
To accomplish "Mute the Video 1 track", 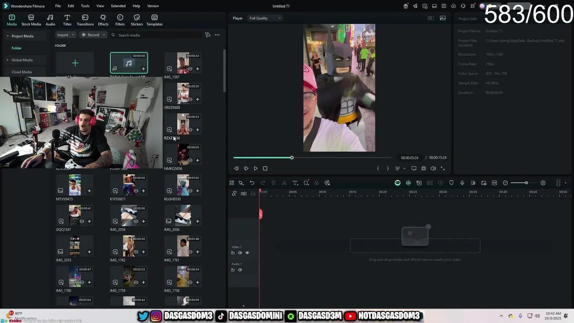I will pyautogui.click(x=240, y=253).
